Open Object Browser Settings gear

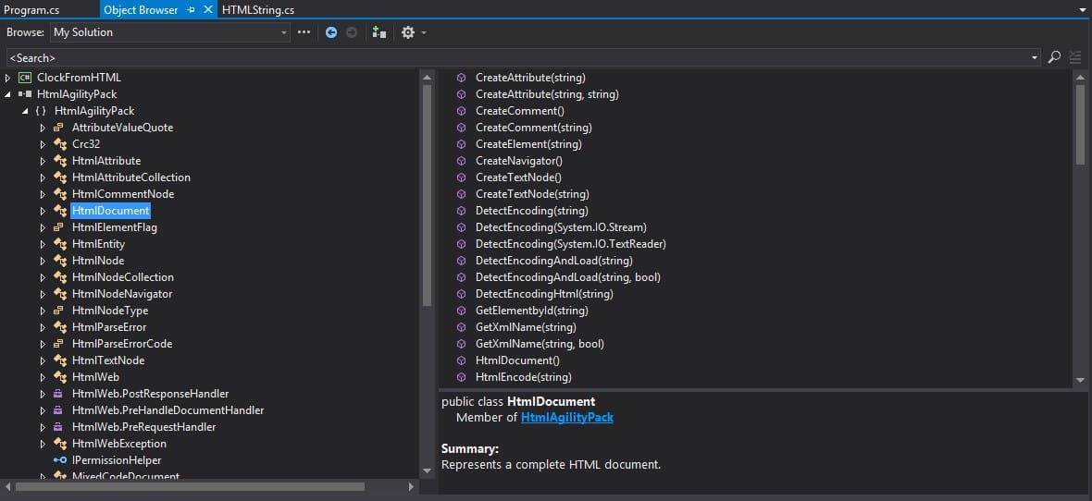pos(408,32)
